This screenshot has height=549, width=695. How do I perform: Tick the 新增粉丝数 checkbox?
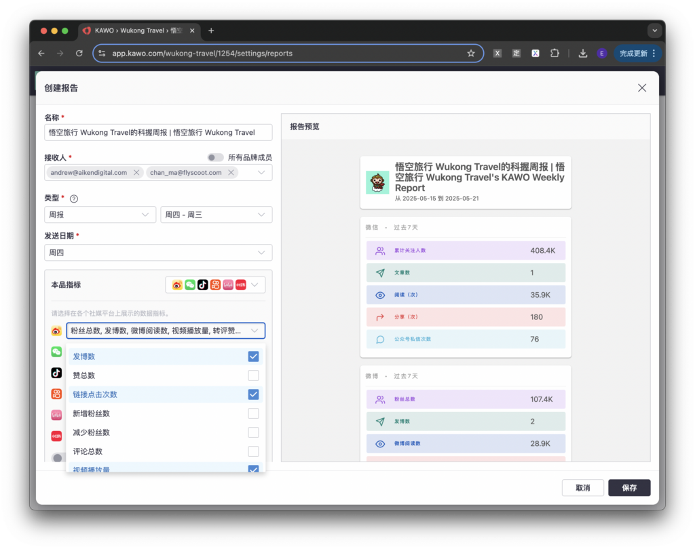point(253,413)
